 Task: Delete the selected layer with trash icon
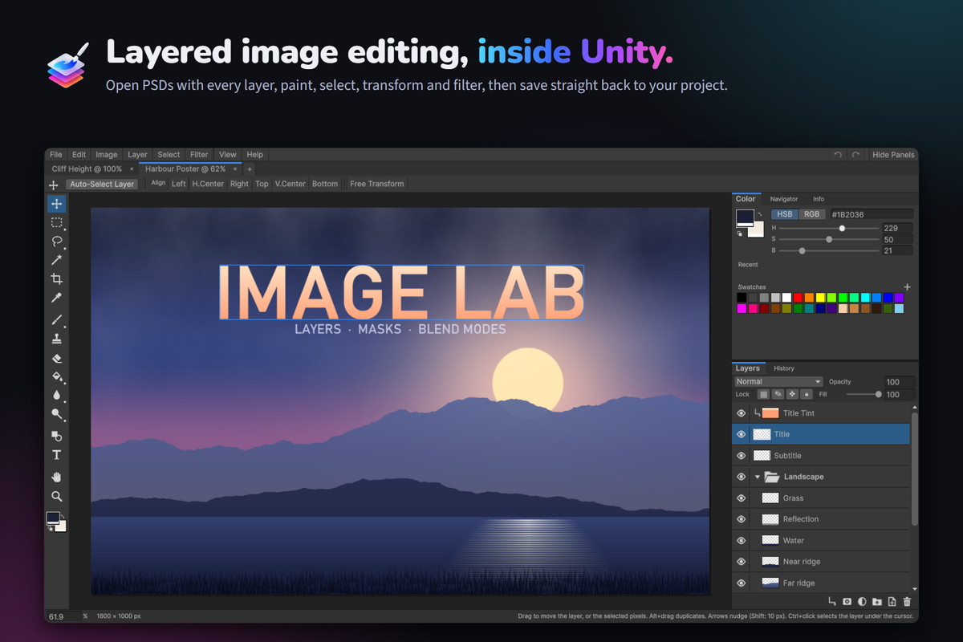click(x=907, y=601)
